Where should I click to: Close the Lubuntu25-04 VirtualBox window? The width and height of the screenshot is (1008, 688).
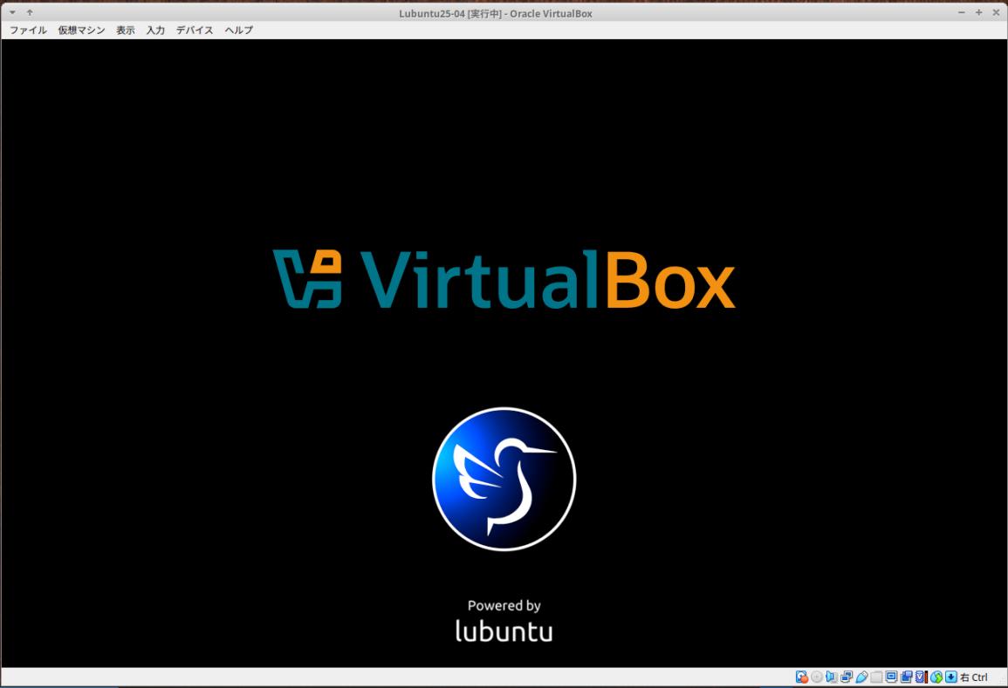(x=996, y=13)
